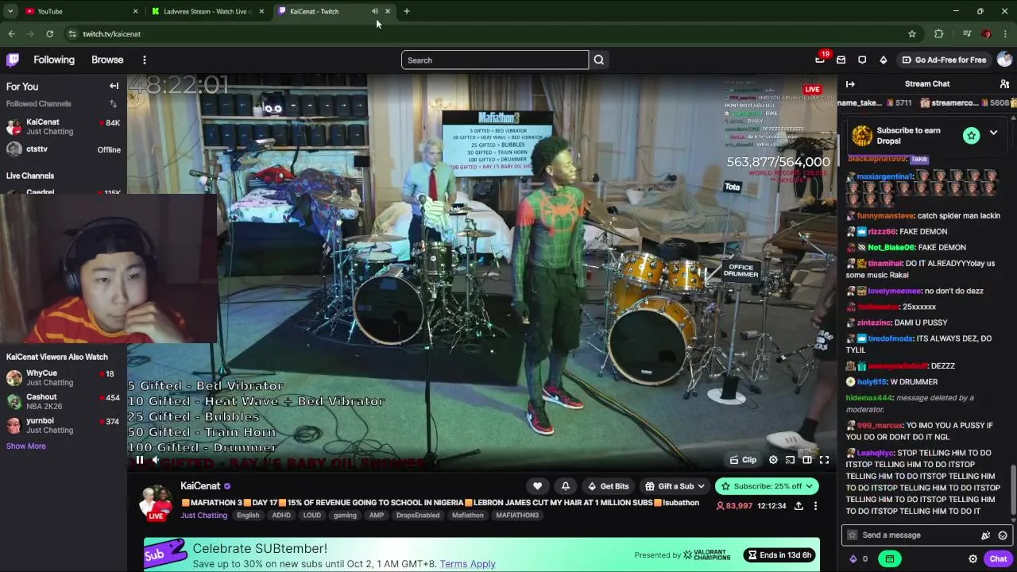Open KaiCenat in followed channels

click(x=64, y=126)
